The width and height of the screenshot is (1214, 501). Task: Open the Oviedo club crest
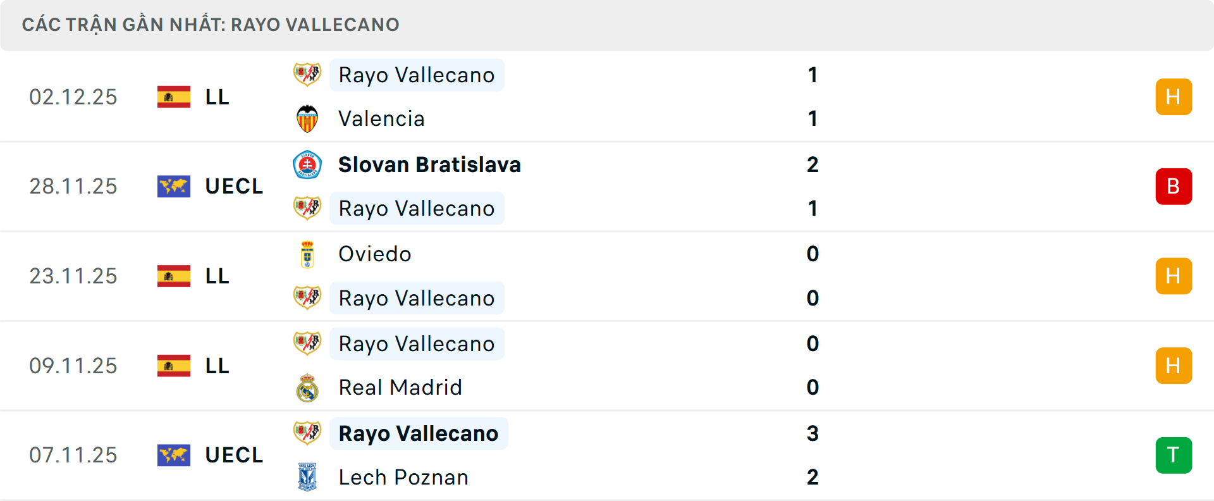click(307, 254)
